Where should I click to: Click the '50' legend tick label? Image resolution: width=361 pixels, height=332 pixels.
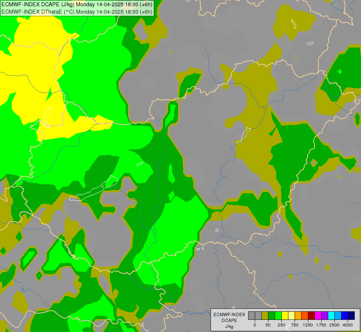[x=268, y=325]
